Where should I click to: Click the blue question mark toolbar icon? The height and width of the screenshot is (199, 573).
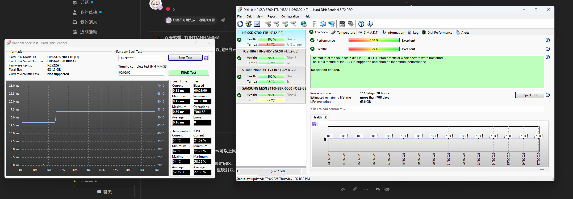pyautogui.click(x=361, y=24)
